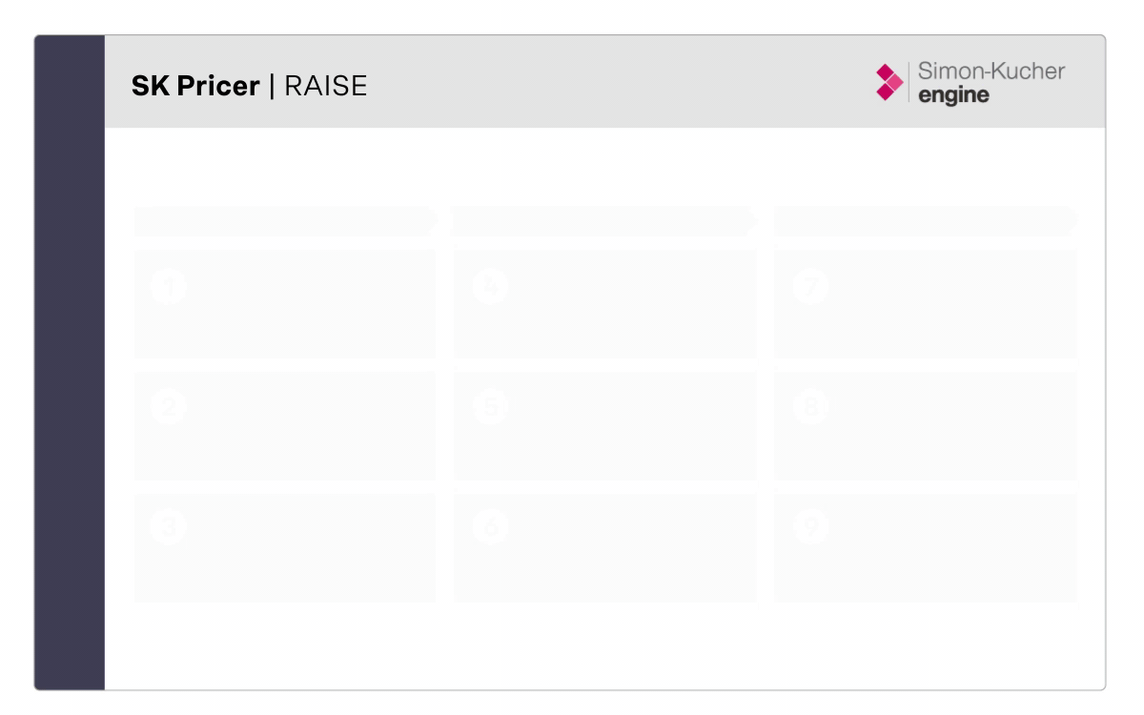Click the pink Simon-Kucher diamond logo
This screenshot has height=715, width=1144.
(888, 84)
